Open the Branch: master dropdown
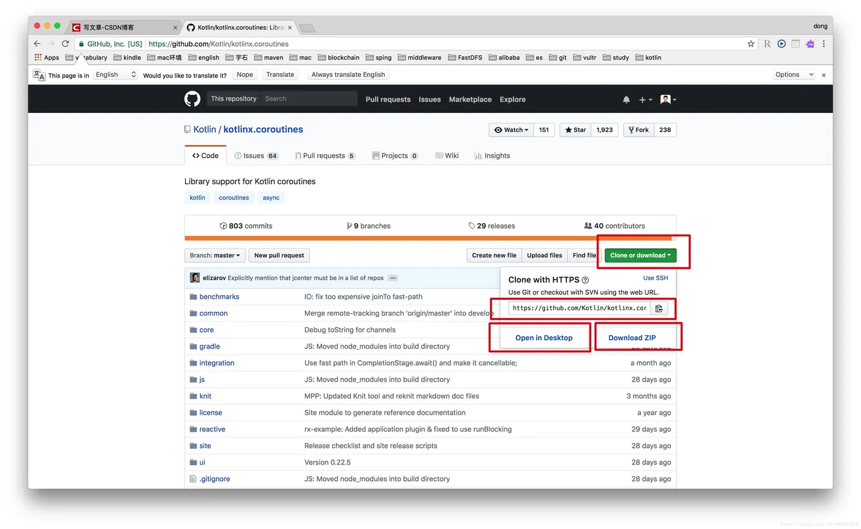The width and height of the screenshot is (861, 529). tap(215, 256)
